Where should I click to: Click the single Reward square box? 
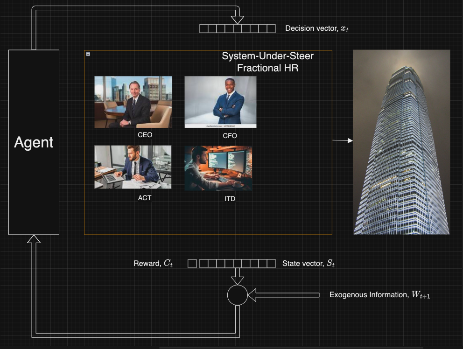pyautogui.click(x=192, y=264)
